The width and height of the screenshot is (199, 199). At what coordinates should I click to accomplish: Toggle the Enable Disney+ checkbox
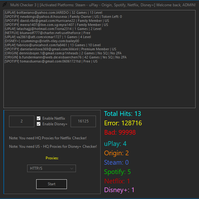[x=39, y=124]
